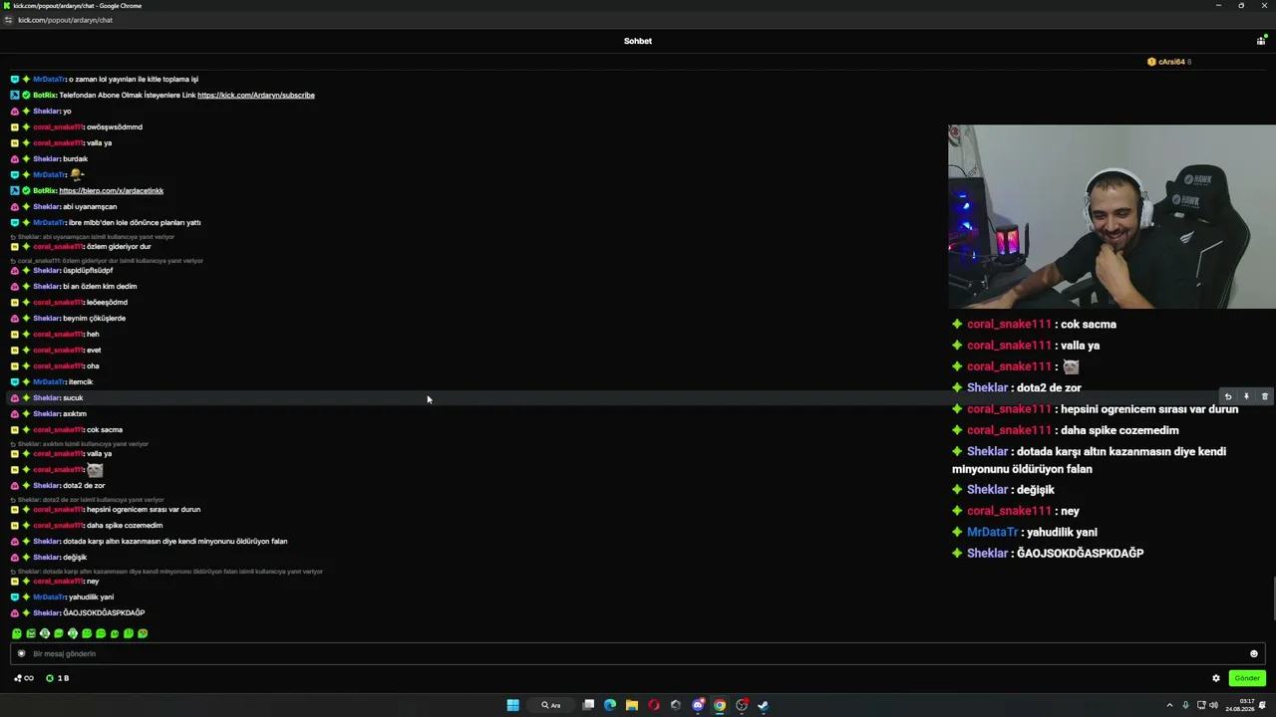Click the BotRix username on blerp link message
Viewport: 1276px width, 717px height.
(x=44, y=191)
